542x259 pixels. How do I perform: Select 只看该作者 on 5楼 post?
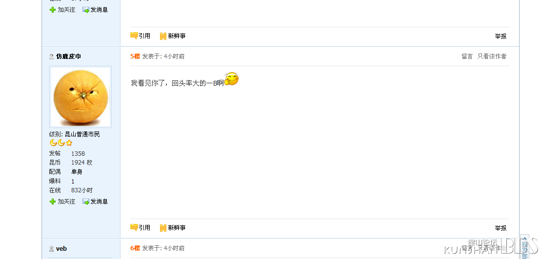492,56
